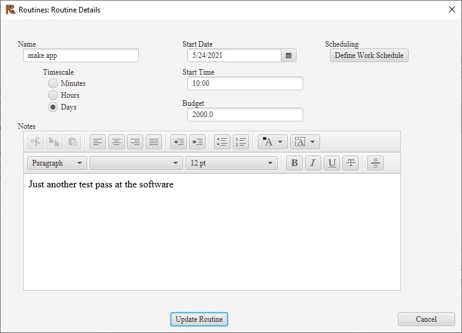
Task: Center align the notes text
Action: click(116, 142)
